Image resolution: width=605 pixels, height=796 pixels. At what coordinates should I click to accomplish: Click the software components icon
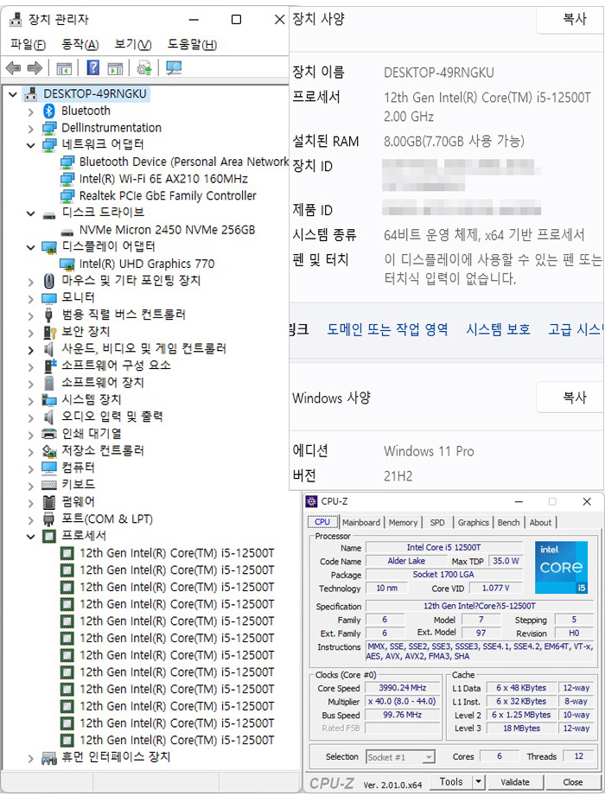[x=49, y=366]
